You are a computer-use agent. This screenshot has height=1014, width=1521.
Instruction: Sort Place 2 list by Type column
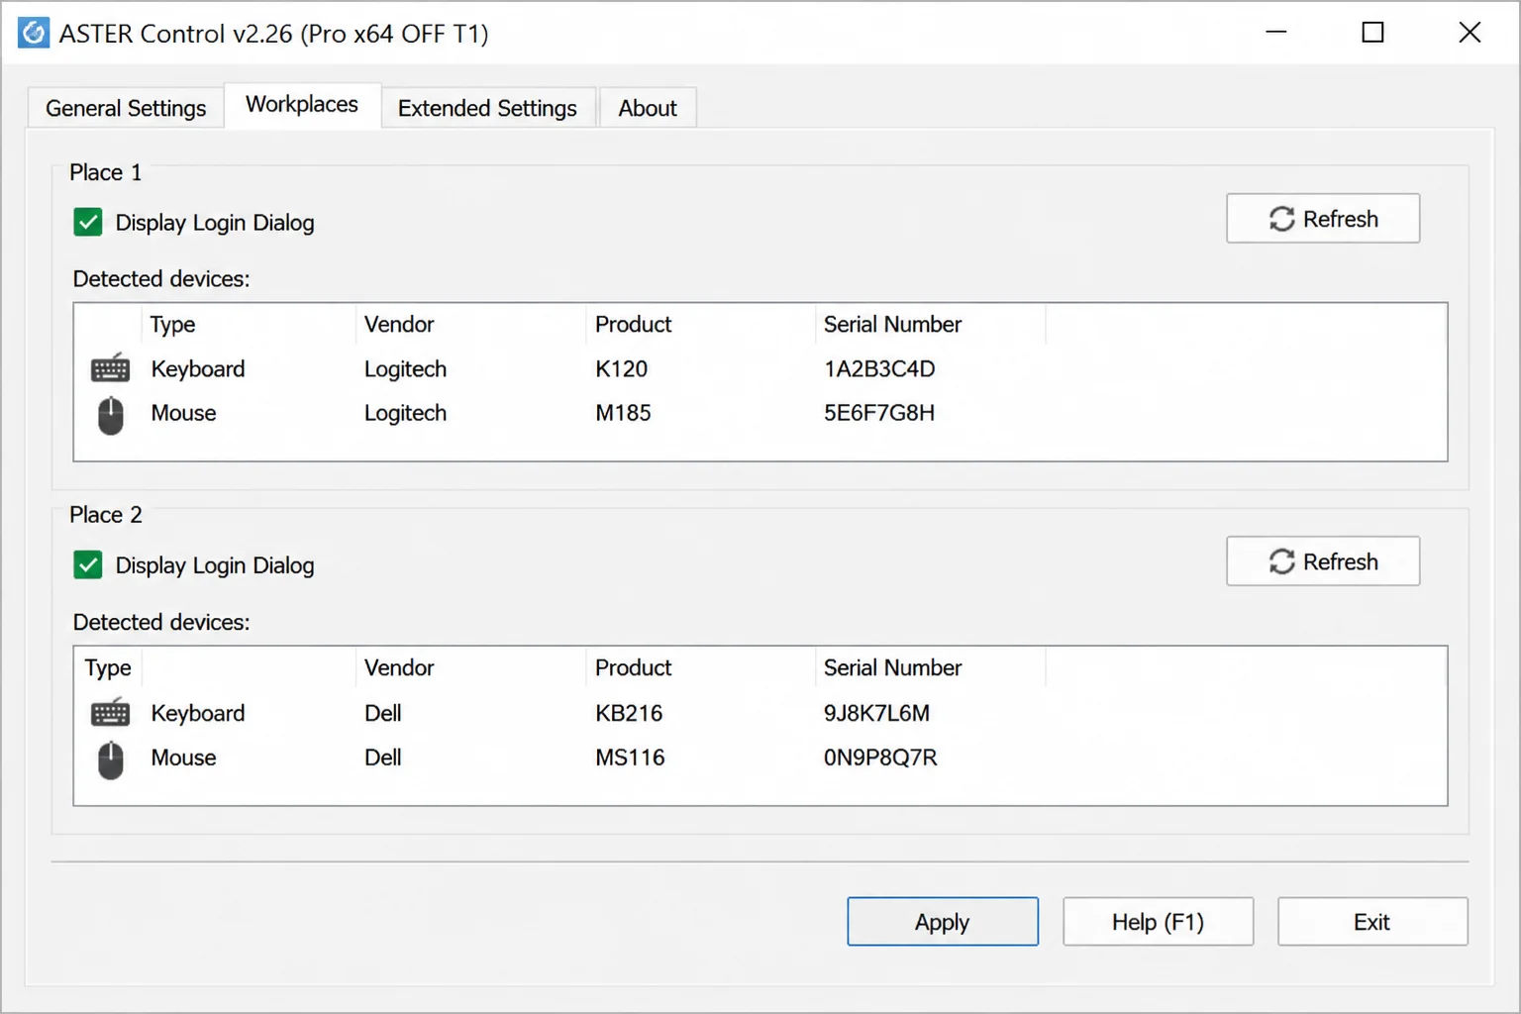[109, 668]
